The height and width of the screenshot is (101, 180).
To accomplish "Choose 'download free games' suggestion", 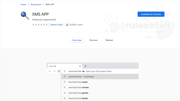I will 100,93.
